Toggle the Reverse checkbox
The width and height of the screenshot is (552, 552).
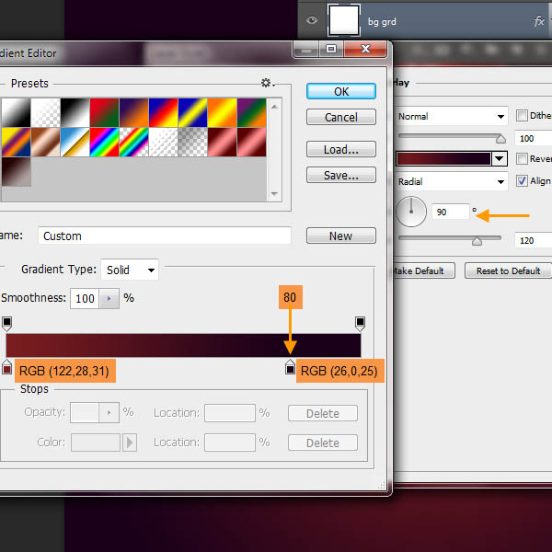point(523,158)
